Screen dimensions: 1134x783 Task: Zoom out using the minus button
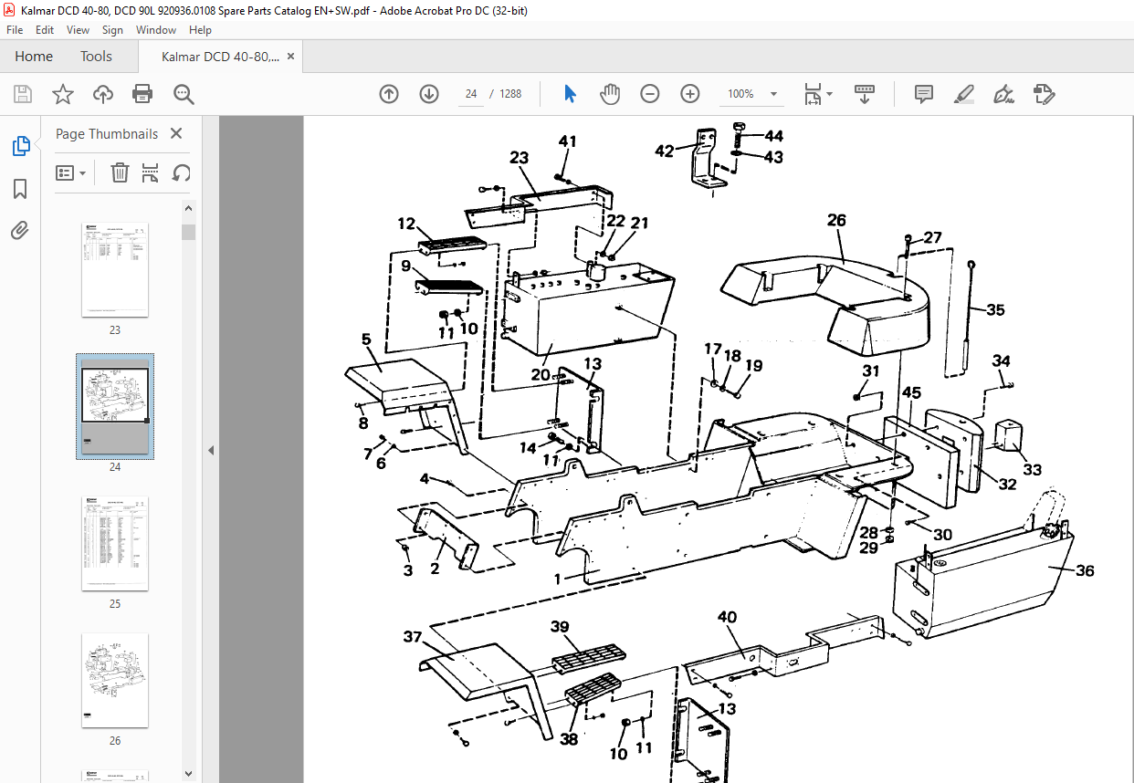pyautogui.click(x=650, y=94)
